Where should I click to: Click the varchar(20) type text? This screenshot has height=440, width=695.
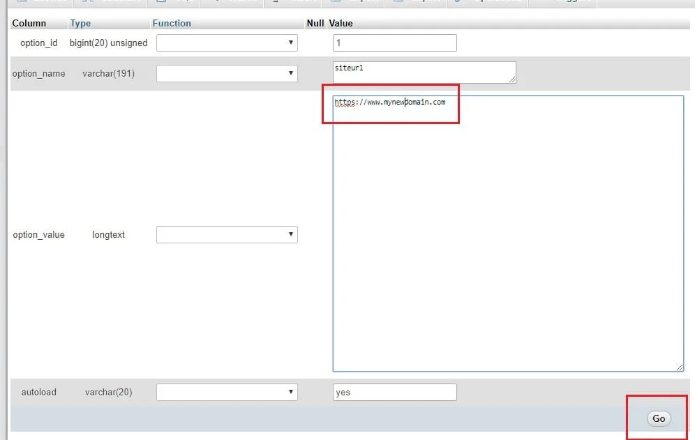[108, 392]
